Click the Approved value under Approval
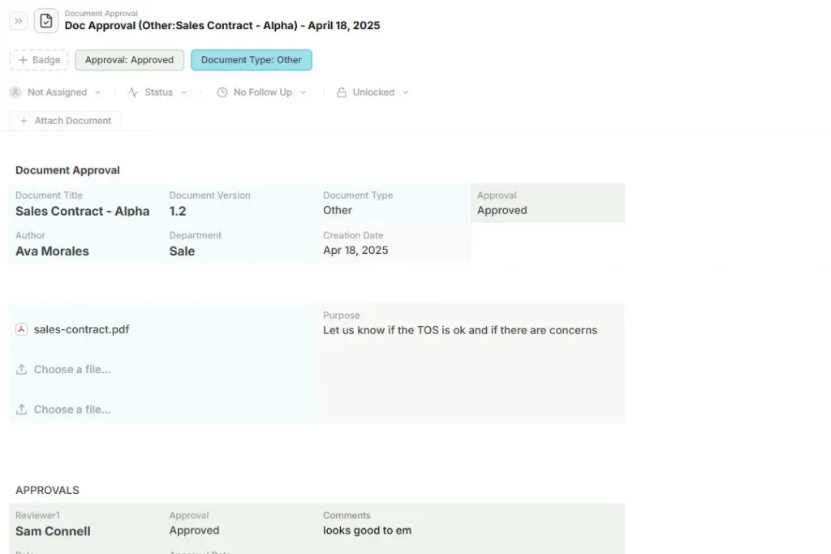Viewport: 831px width, 554px height. [x=502, y=210]
